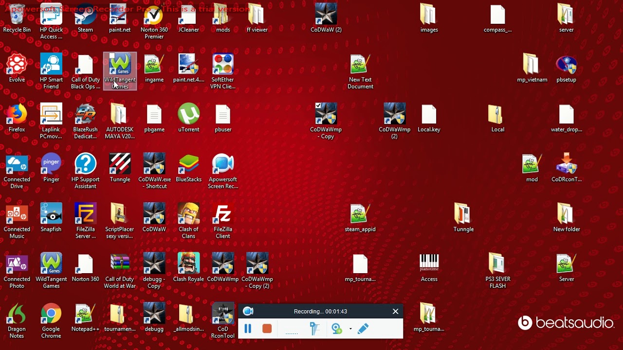This screenshot has height=350, width=623.
Task: Toggle the checkbox on CoDWaWmp - Copy icon
Action: click(318, 105)
